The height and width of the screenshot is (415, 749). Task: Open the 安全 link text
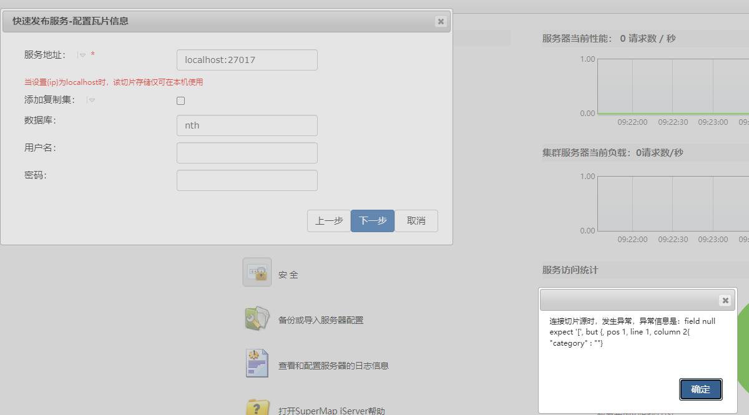(288, 275)
